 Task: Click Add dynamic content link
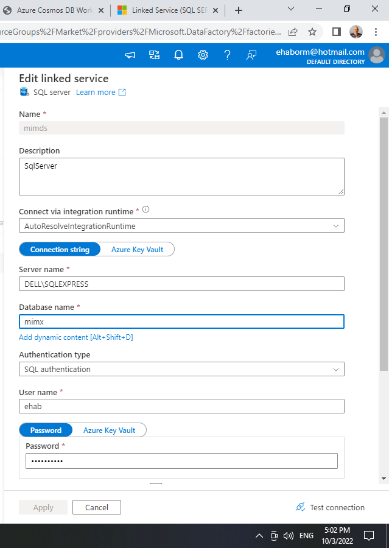pos(76,337)
